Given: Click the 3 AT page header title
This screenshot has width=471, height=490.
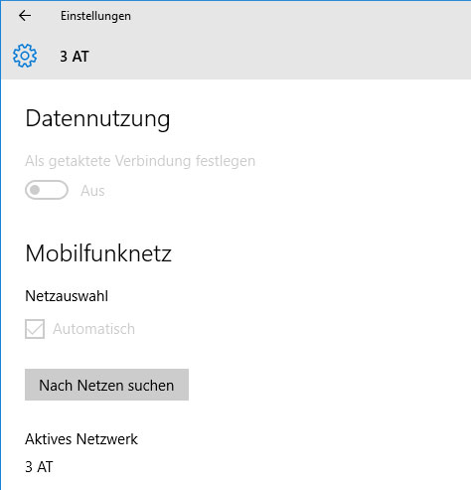Looking at the screenshot, I should (x=75, y=57).
